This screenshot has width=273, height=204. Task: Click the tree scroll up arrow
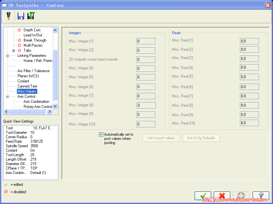click(55, 30)
